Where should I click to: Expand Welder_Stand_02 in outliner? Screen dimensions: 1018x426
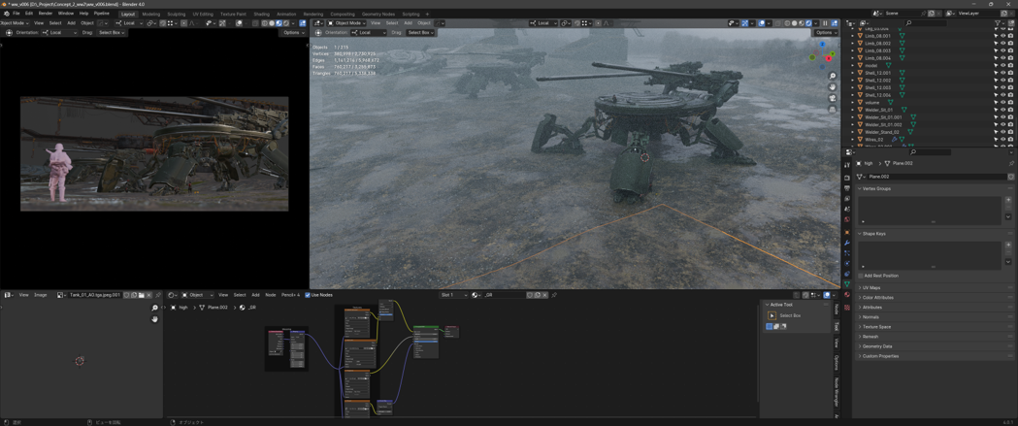click(x=853, y=132)
